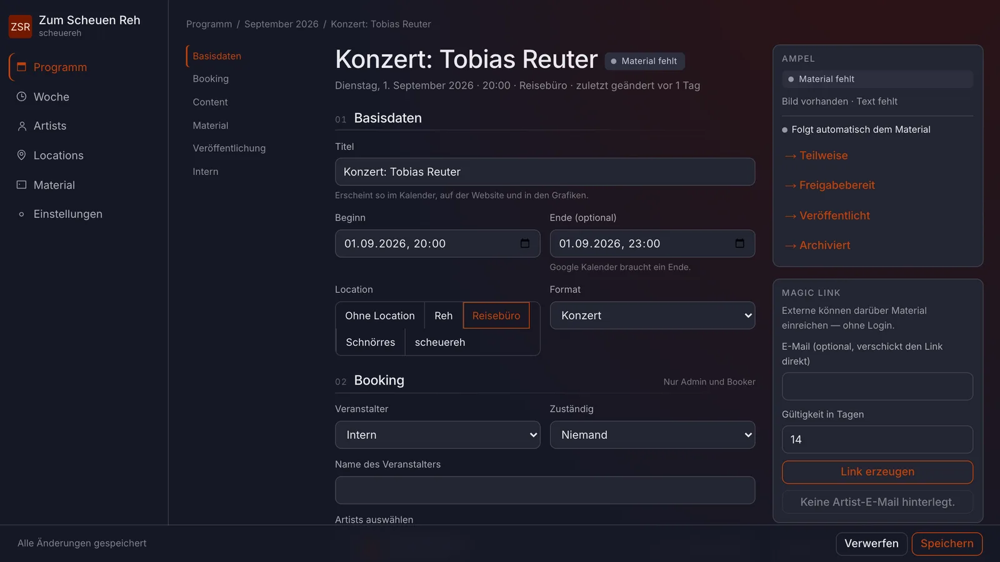Select scheuereh location option
1000x562 pixels.
click(440, 342)
